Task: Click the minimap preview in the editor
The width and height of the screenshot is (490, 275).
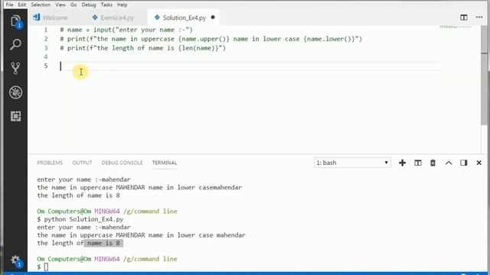Action: click(456, 27)
